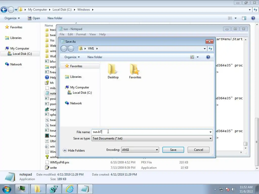Open Organize menu in Save As dialog
259x194 pixels.
[72, 57]
